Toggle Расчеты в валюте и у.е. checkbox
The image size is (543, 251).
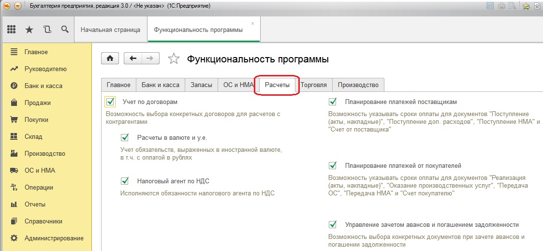point(125,137)
